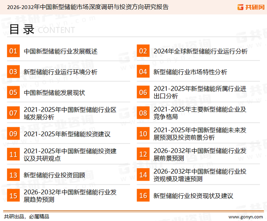Click the orange 11 number box
267x221 pixels.
(x=13, y=154)
